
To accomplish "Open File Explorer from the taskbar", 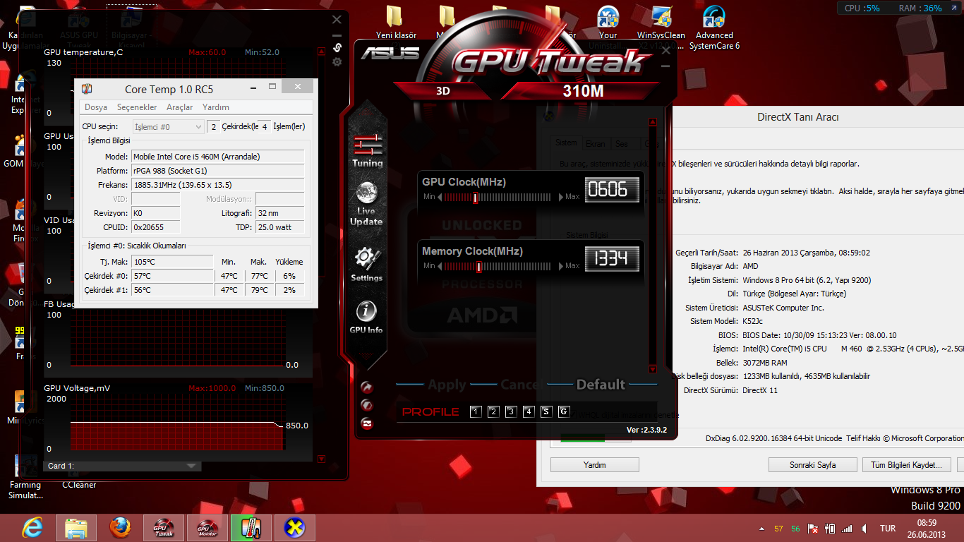I will point(76,527).
